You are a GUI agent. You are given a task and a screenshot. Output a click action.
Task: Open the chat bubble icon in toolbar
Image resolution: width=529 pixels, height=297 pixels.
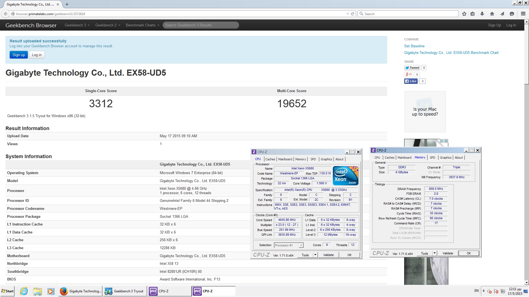[512, 14]
